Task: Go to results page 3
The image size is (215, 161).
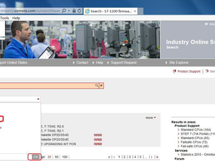Action: click(130, 157)
